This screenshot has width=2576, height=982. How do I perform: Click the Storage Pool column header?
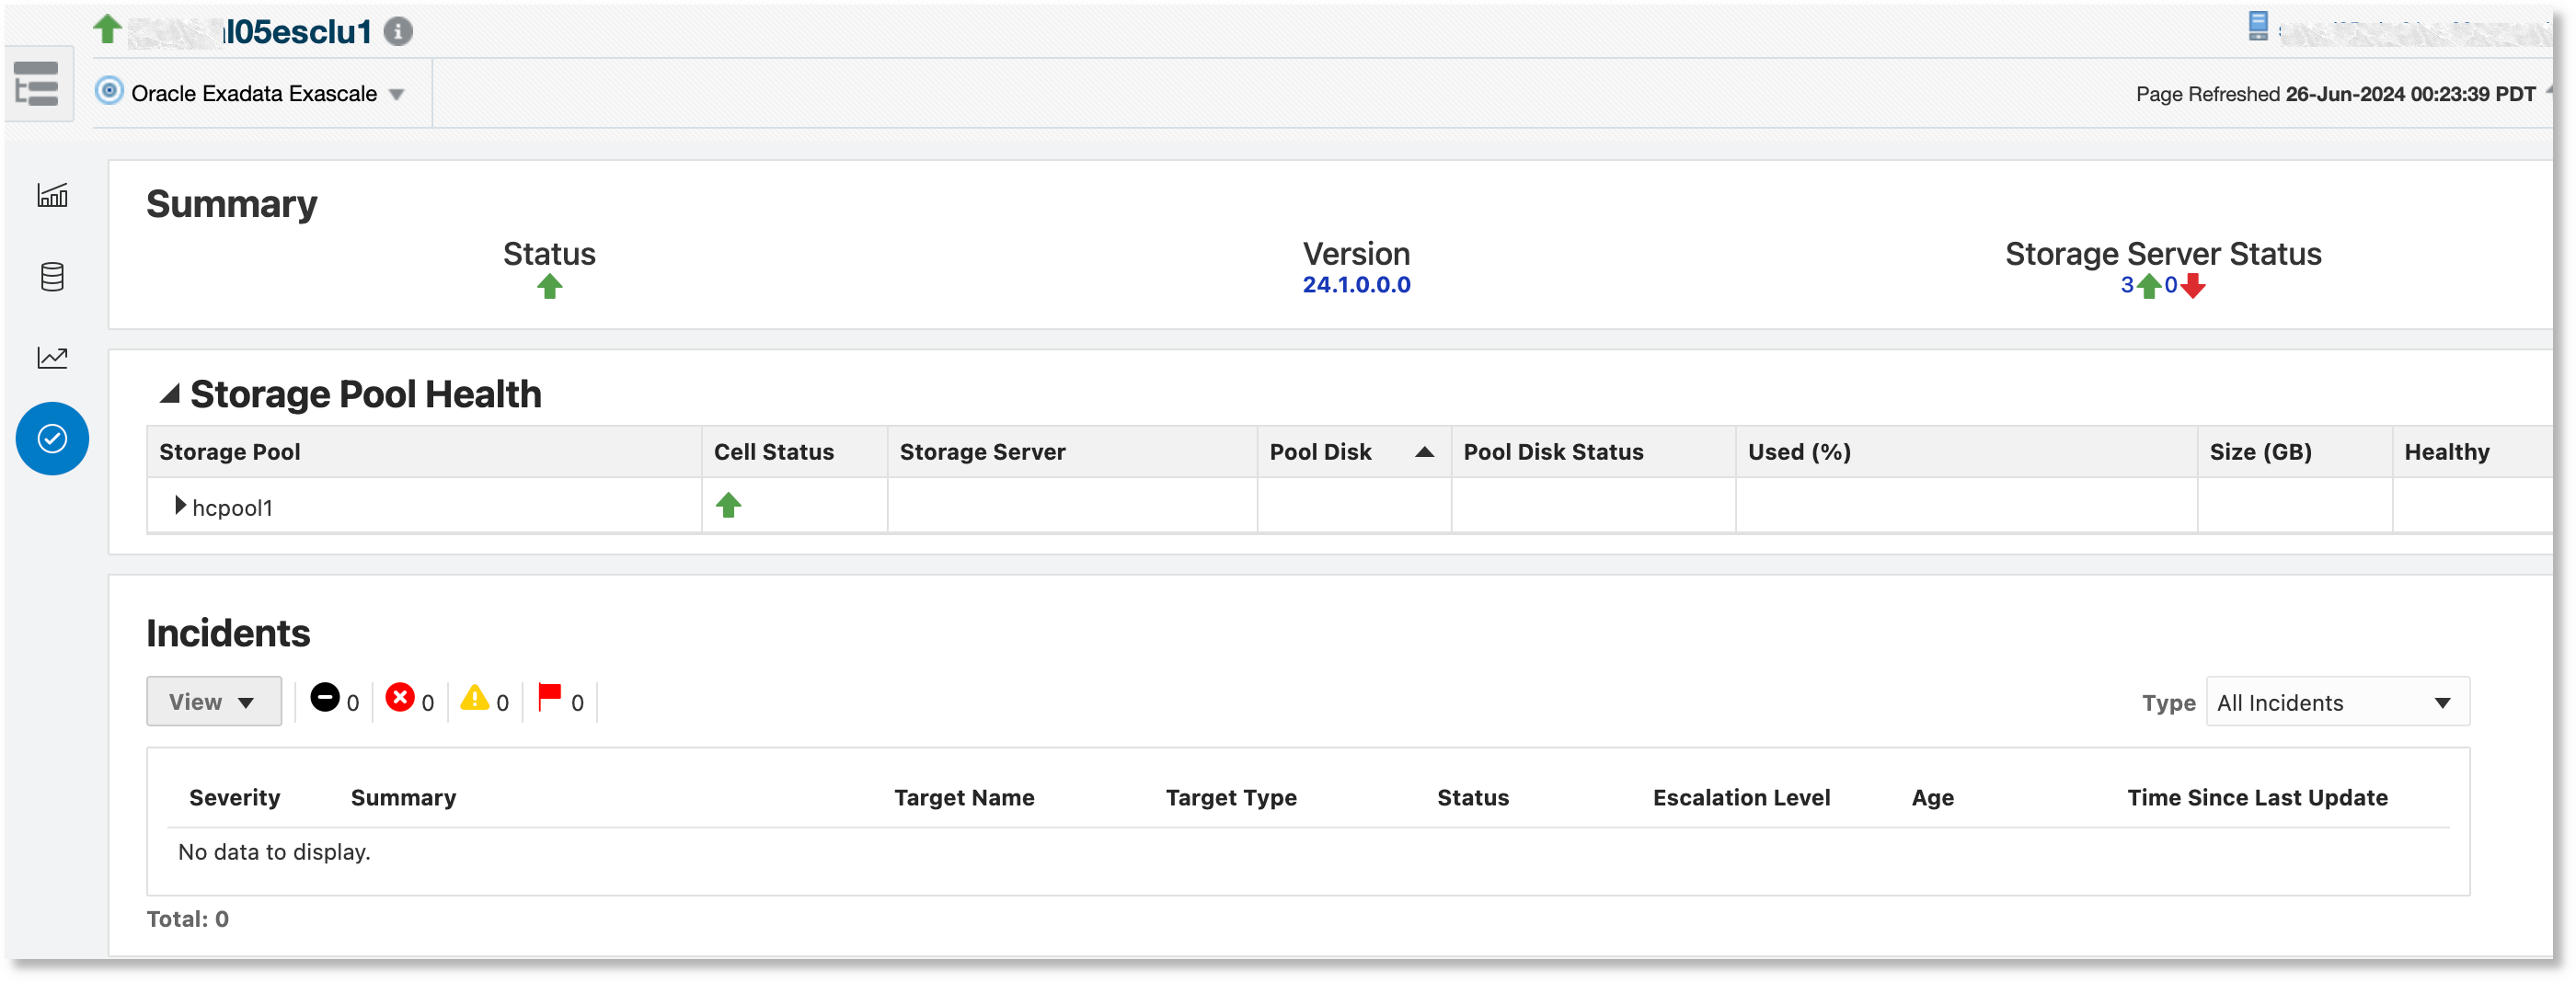pos(229,452)
